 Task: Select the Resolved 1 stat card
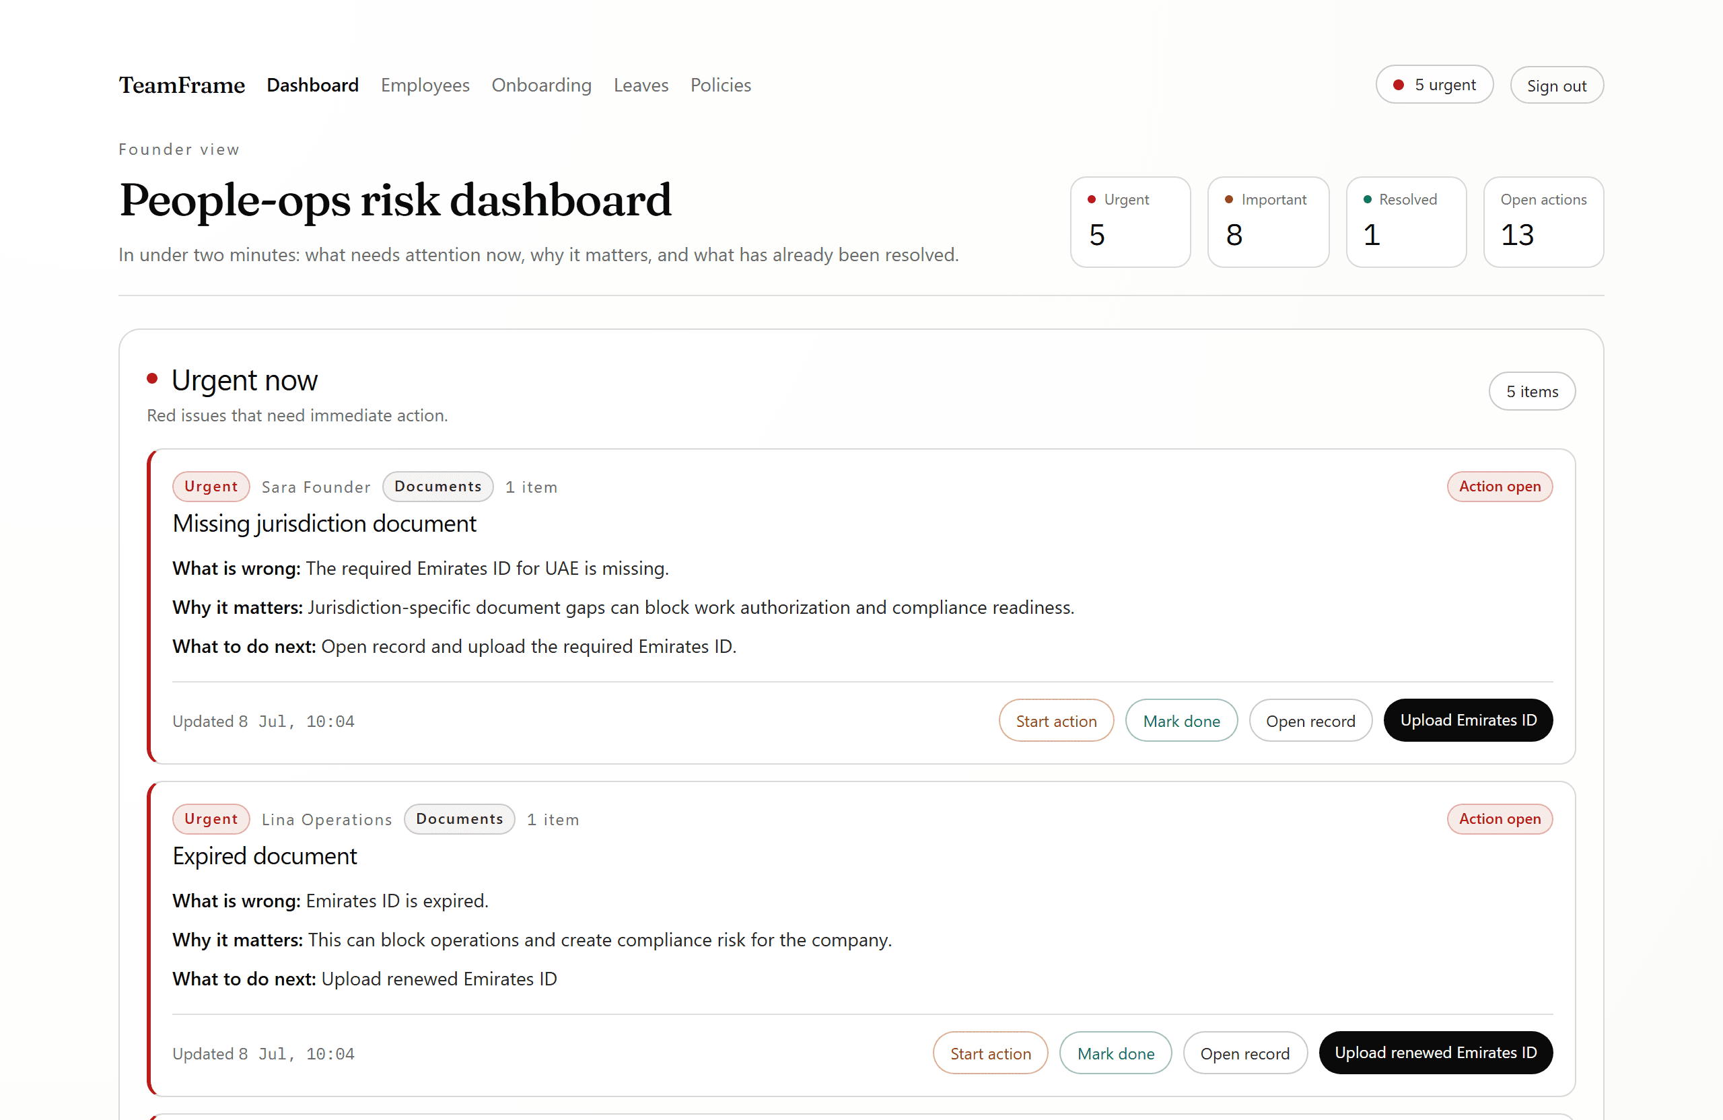1406,221
